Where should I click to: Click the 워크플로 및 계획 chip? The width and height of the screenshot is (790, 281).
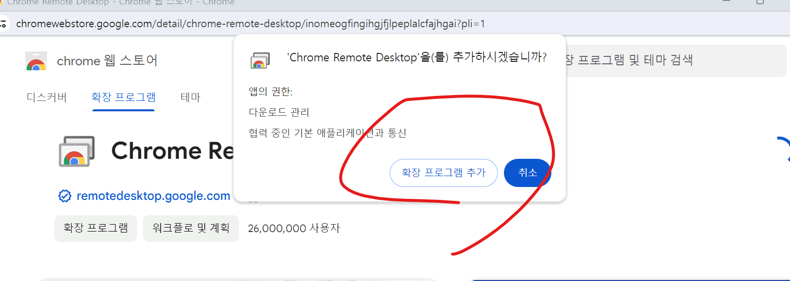click(191, 228)
